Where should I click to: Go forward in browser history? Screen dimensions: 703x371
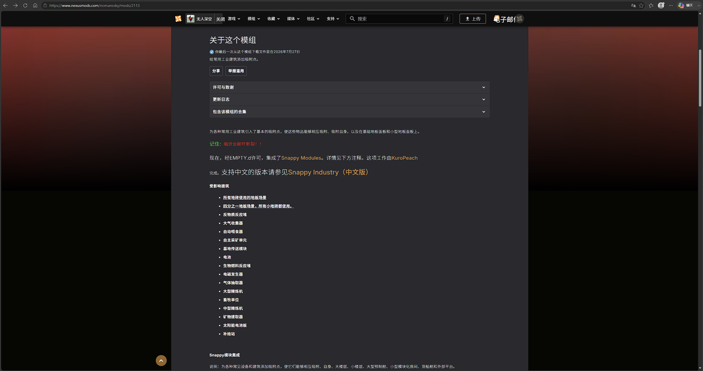15,5
